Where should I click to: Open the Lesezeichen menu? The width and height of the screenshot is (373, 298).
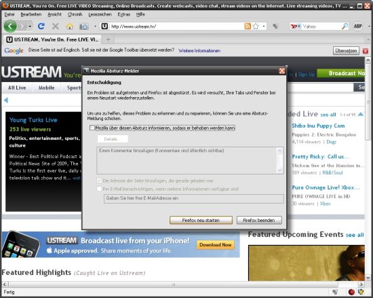[100, 14]
